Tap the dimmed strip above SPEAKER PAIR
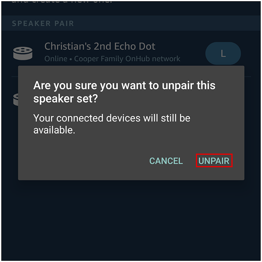The image size is (262, 262). click(131, 10)
